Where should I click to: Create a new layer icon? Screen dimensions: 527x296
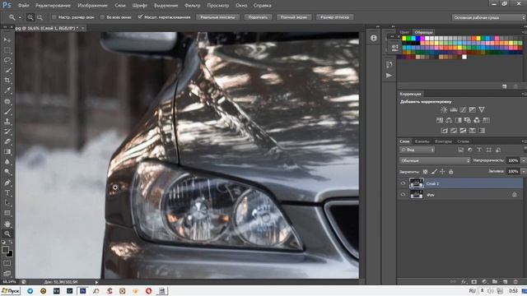coord(505,282)
